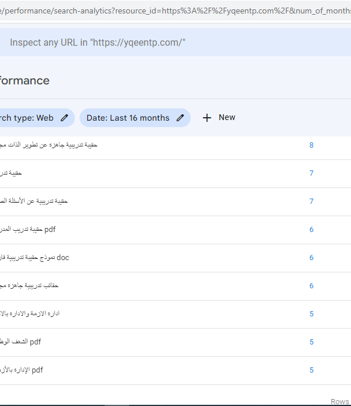351x406 pixels.
Task: Open the Date: Last 16 months filter chip
Action: (x=135, y=118)
